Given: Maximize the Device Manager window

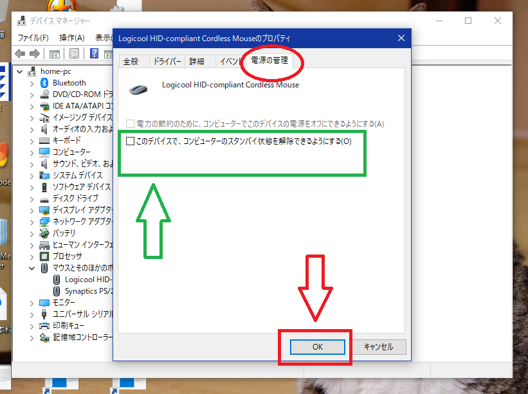Looking at the screenshot, I should click(468, 21).
